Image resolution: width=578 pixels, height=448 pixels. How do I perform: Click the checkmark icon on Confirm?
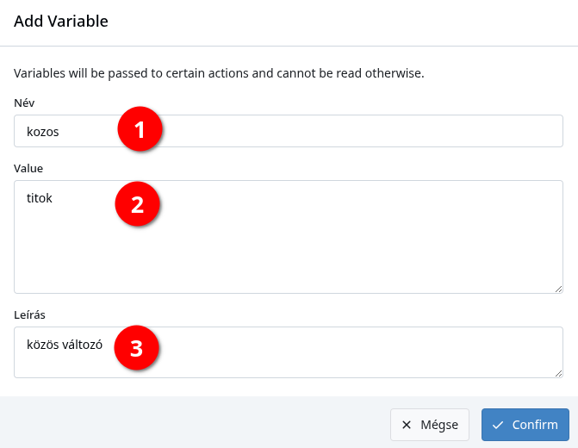(497, 425)
